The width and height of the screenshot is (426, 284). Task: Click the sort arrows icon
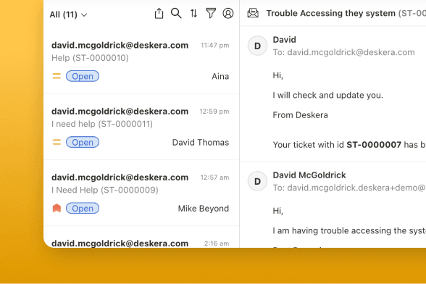click(193, 13)
